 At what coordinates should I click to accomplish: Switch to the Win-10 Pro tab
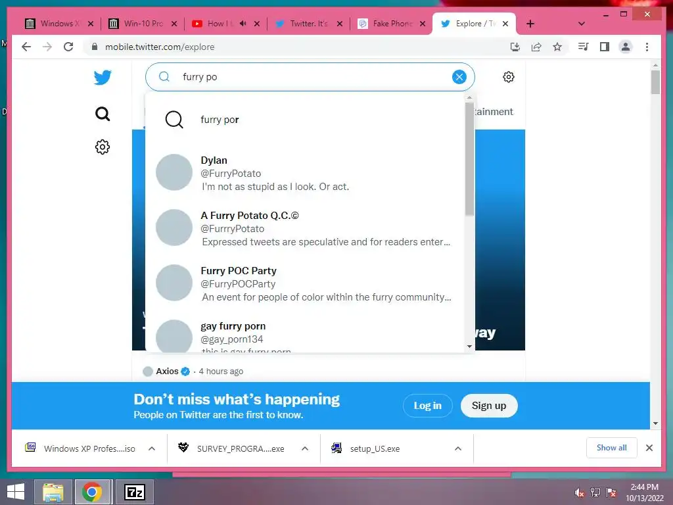pyautogui.click(x=143, y=24)
